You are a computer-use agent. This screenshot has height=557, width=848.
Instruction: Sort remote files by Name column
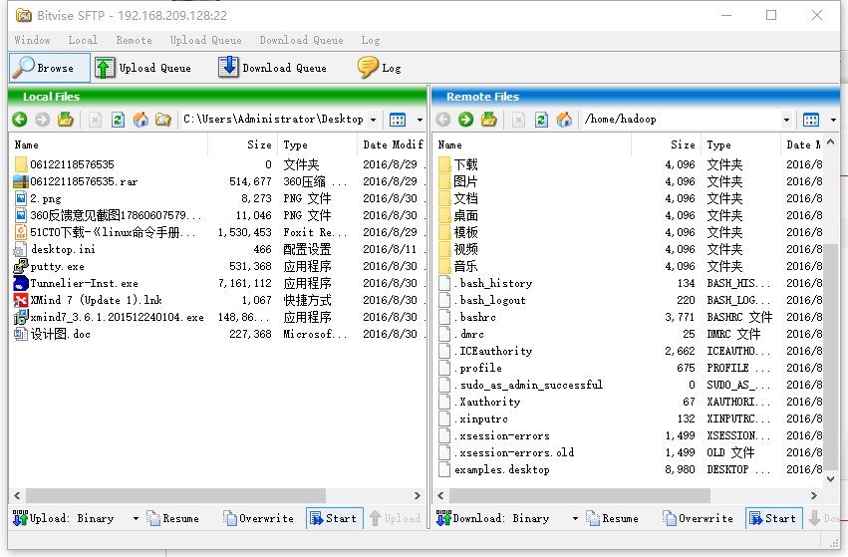click(x=533, y=144)
